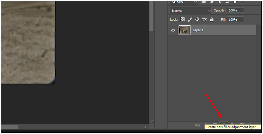The image size is (263, 134).
Task: Click the vertical scrollbar down arrow
Action: point(152,121)
